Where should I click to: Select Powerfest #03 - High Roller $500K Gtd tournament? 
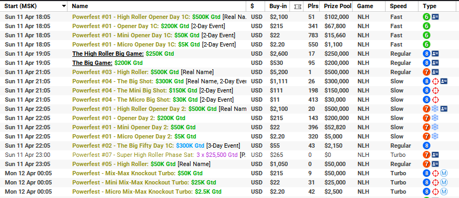coord(143,72)
